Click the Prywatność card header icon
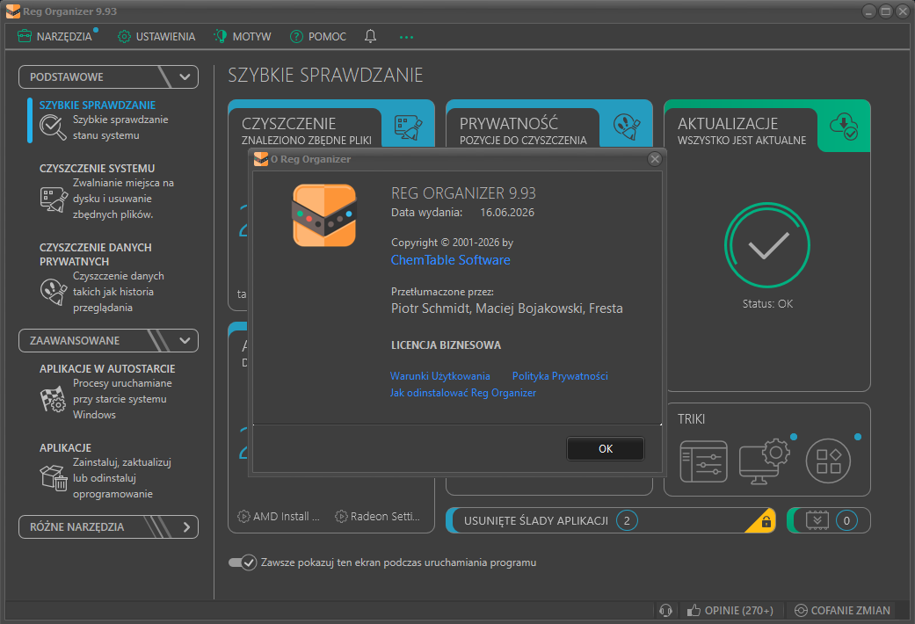Image resolution: width=915 pixels, height=624 pixels. coord(626,126)
